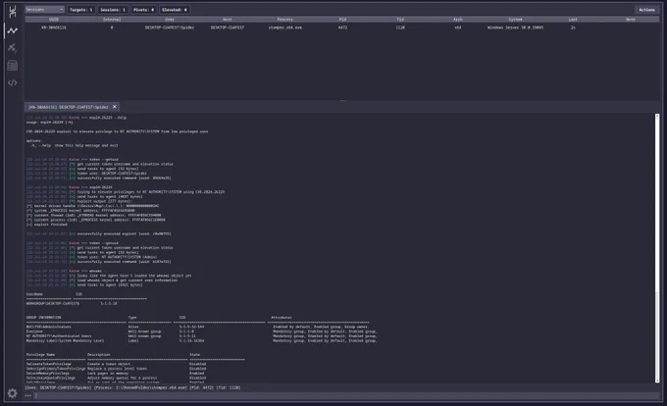Sort by the Host column header

[x=228, y=20]
